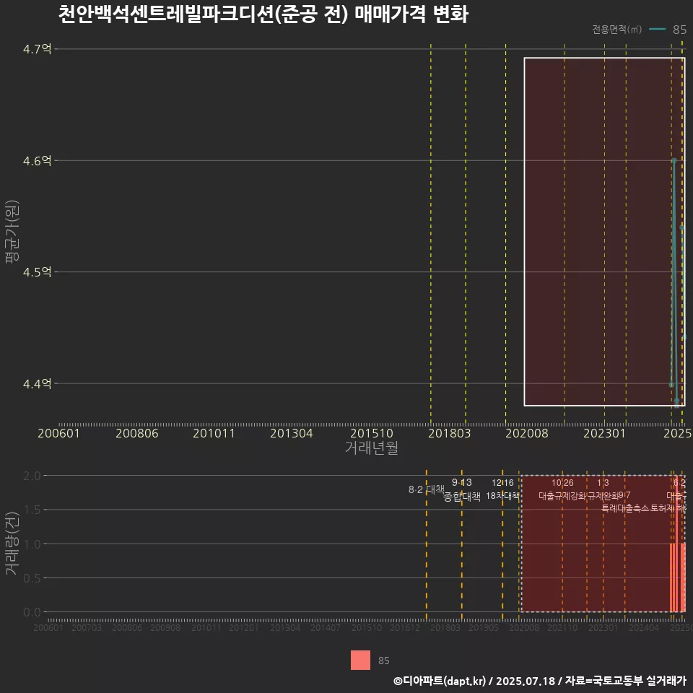Click the 1.5 volume axis label
693x693 pixels.
pyautogui.click(x=32, y=510)
